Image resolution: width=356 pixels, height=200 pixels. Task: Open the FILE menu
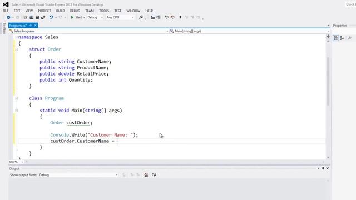(6, 11)
